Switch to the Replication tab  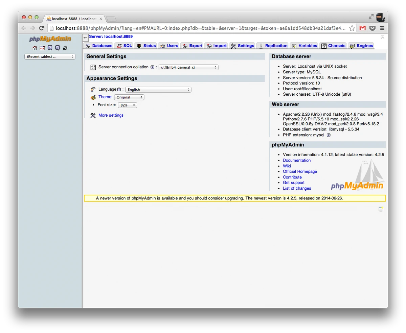click(x=273, y=46)
